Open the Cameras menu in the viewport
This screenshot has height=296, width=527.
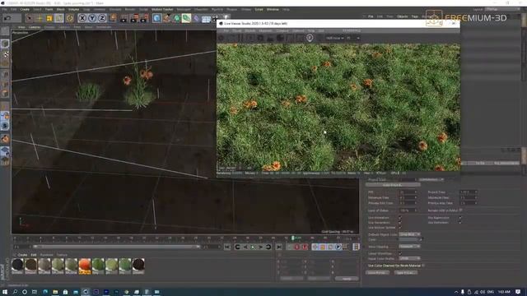[x=35, y=27]
